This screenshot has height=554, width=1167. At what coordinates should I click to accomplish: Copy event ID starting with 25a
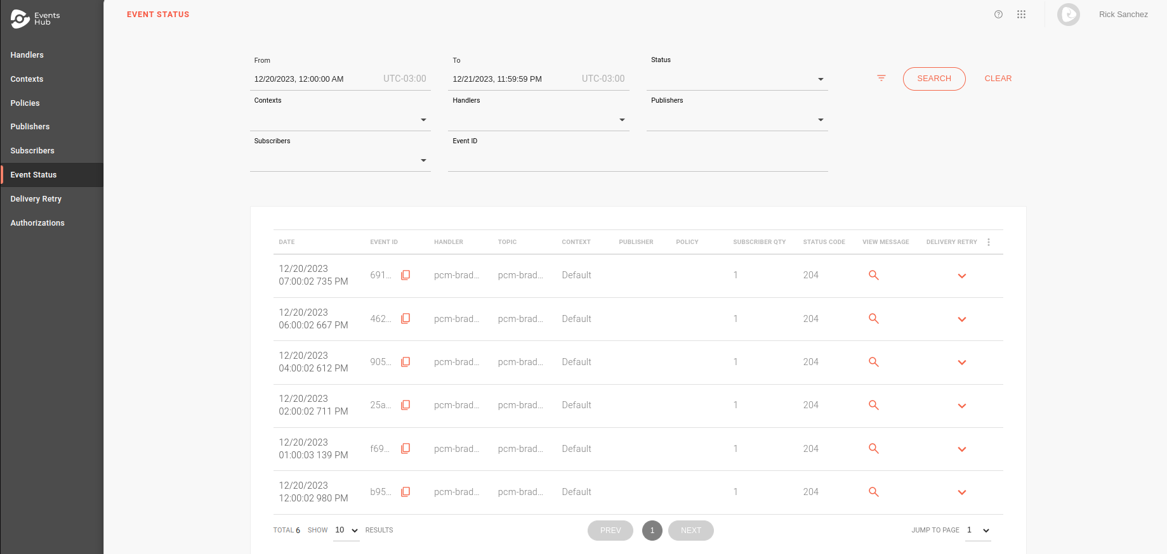(405, 405)
